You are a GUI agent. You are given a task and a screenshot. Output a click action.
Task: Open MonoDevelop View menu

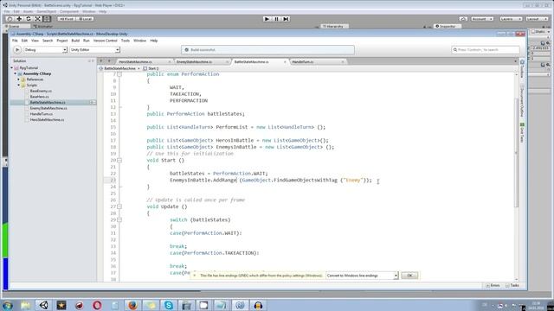click(35, 41)
